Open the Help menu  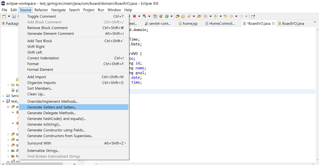(x=128, y=10)
